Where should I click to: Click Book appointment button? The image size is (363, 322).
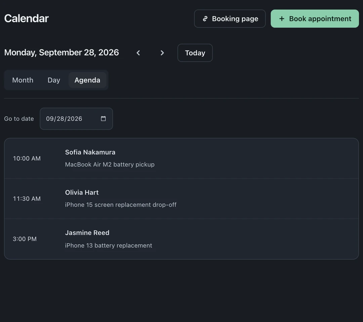coord(315,19)
